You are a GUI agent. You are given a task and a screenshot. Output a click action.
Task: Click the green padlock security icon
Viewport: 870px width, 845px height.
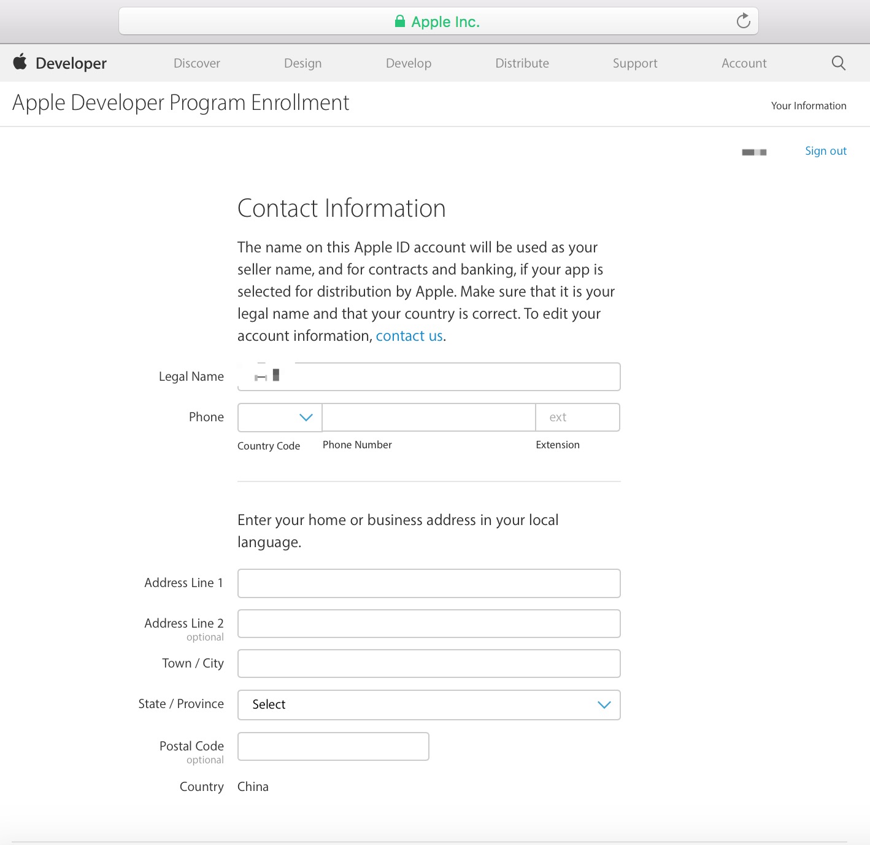point(400,21)
